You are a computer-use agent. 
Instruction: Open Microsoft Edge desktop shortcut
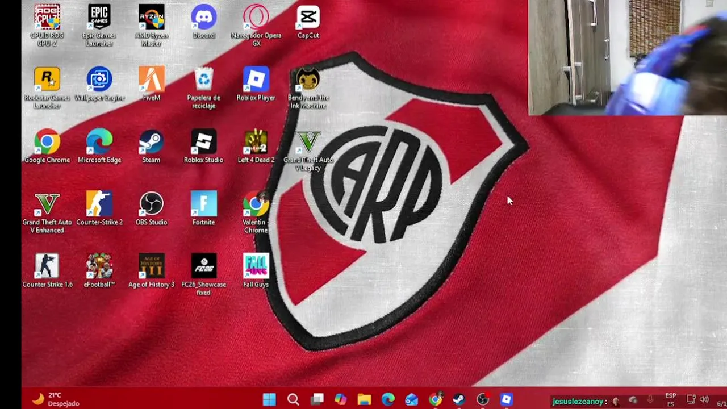click(x=99, y=147)
